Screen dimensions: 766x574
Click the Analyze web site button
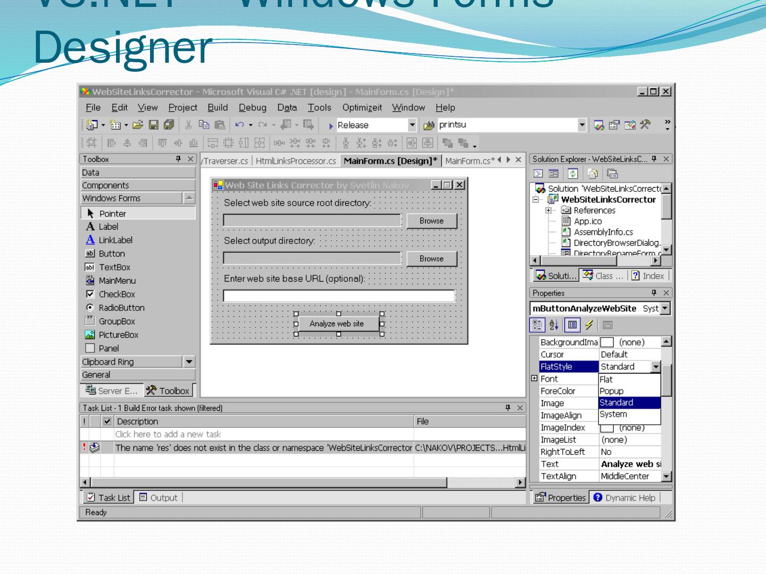(337, 324)
